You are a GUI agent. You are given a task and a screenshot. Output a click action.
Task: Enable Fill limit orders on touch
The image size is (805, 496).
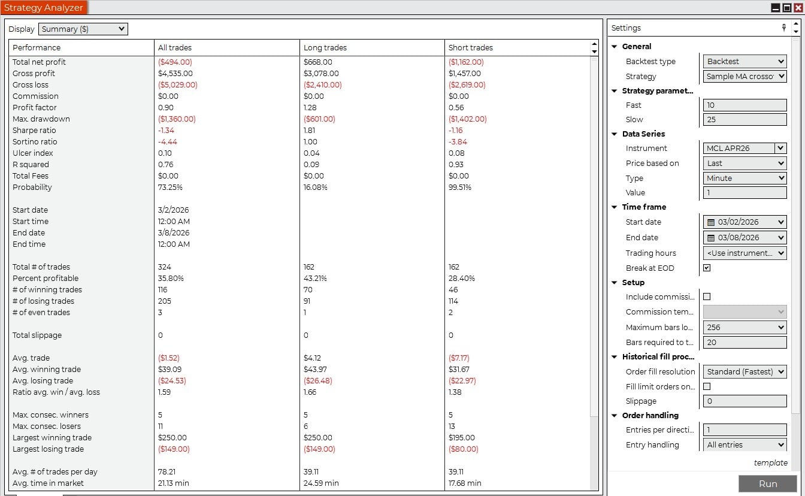pos(707,386)
